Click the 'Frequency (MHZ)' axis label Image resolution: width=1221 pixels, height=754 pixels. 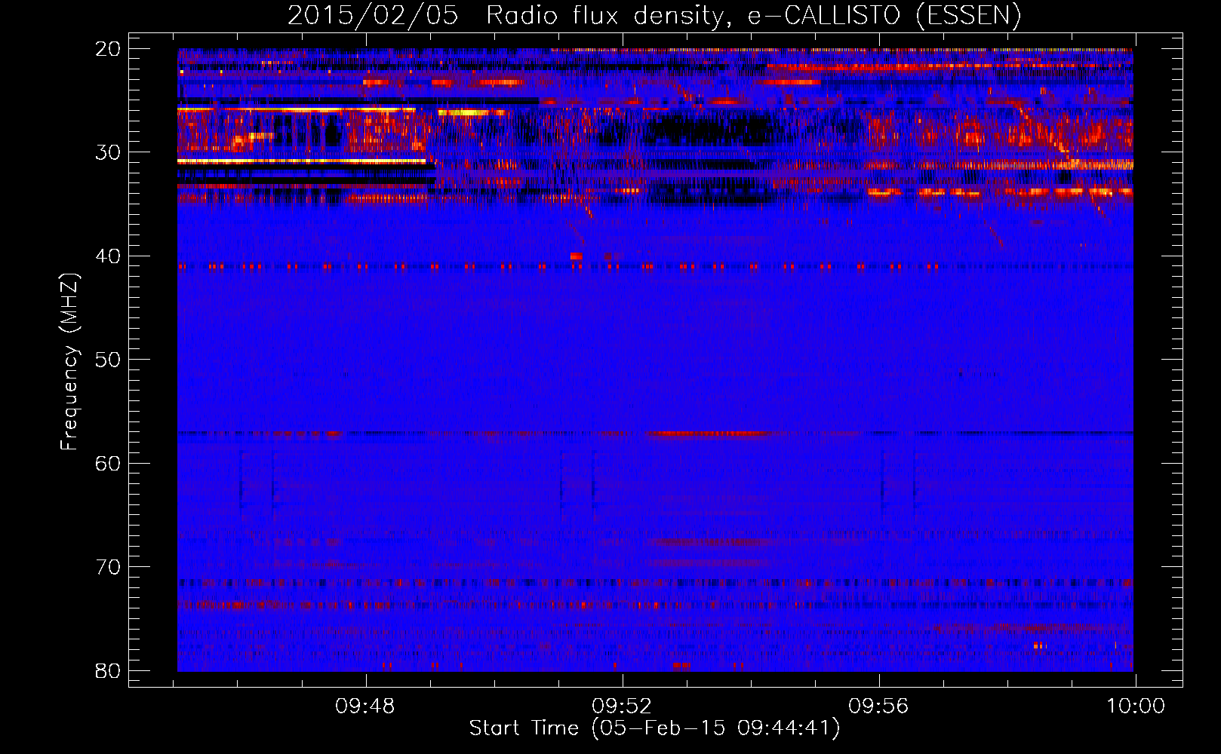69,362
